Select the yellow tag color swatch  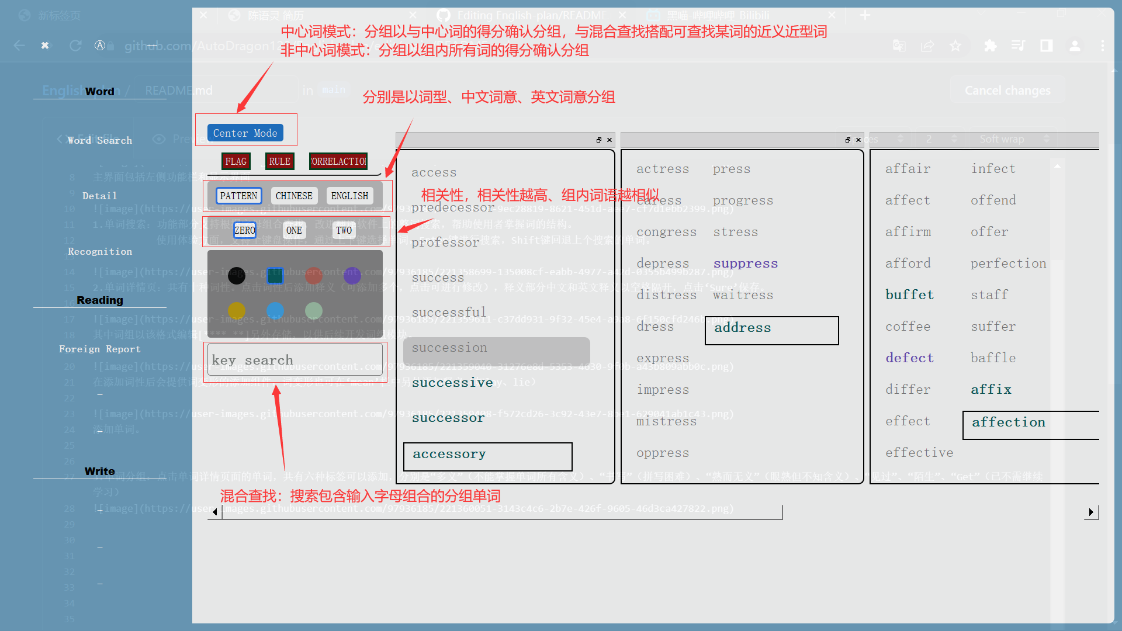point(237,310)
